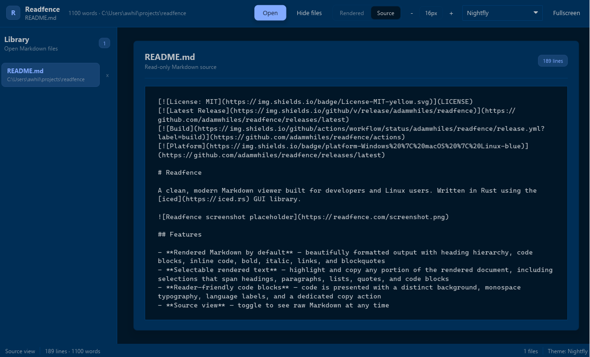
Task: Click '1 files' in the status bar
Action: (x=530, y=351)
